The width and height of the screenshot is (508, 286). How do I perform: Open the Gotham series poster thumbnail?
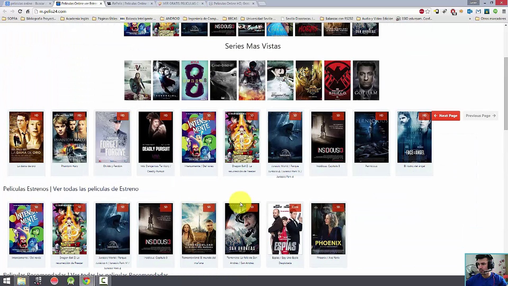366,80
